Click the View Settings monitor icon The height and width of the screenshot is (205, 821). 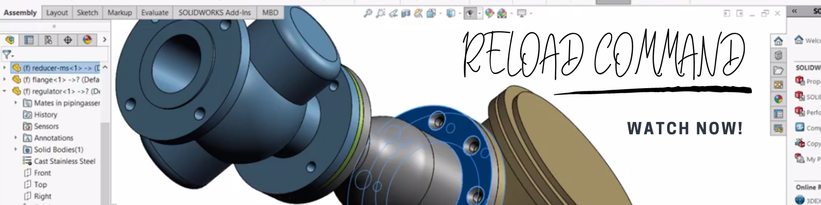[x=521, y=13]
